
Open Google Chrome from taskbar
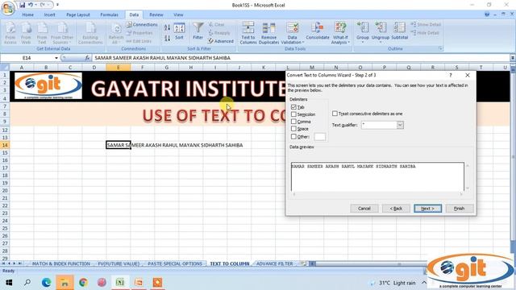point(83,283)
